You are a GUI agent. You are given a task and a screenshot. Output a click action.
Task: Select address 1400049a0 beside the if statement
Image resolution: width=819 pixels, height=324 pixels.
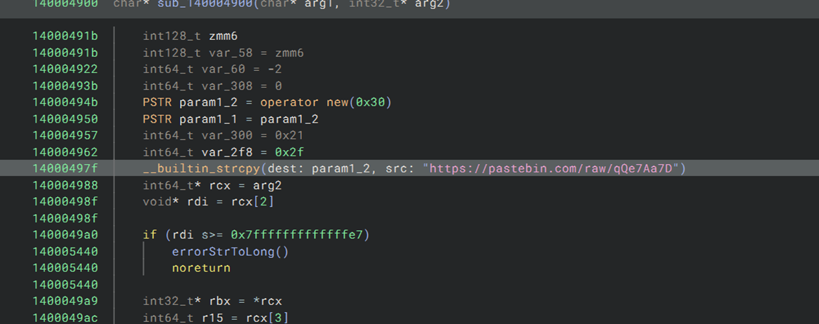64,234
